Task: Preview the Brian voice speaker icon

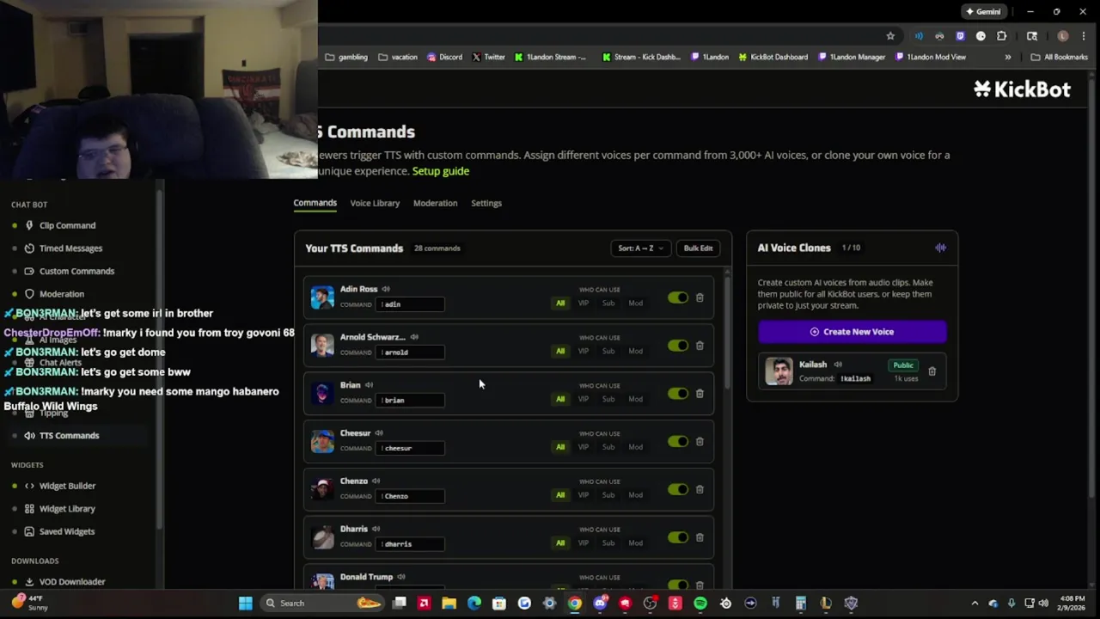Action: [x=369, y=385]
